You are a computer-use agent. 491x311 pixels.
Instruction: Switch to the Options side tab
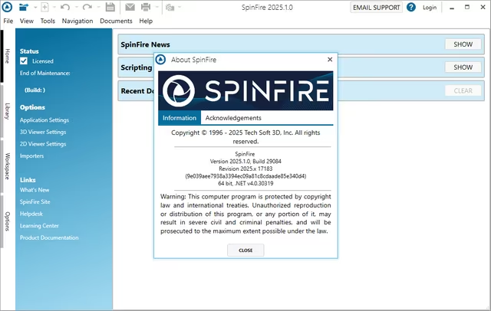[x=7, y=221]
